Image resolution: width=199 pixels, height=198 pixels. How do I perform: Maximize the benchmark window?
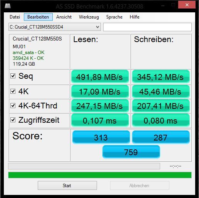pos(173,5)
